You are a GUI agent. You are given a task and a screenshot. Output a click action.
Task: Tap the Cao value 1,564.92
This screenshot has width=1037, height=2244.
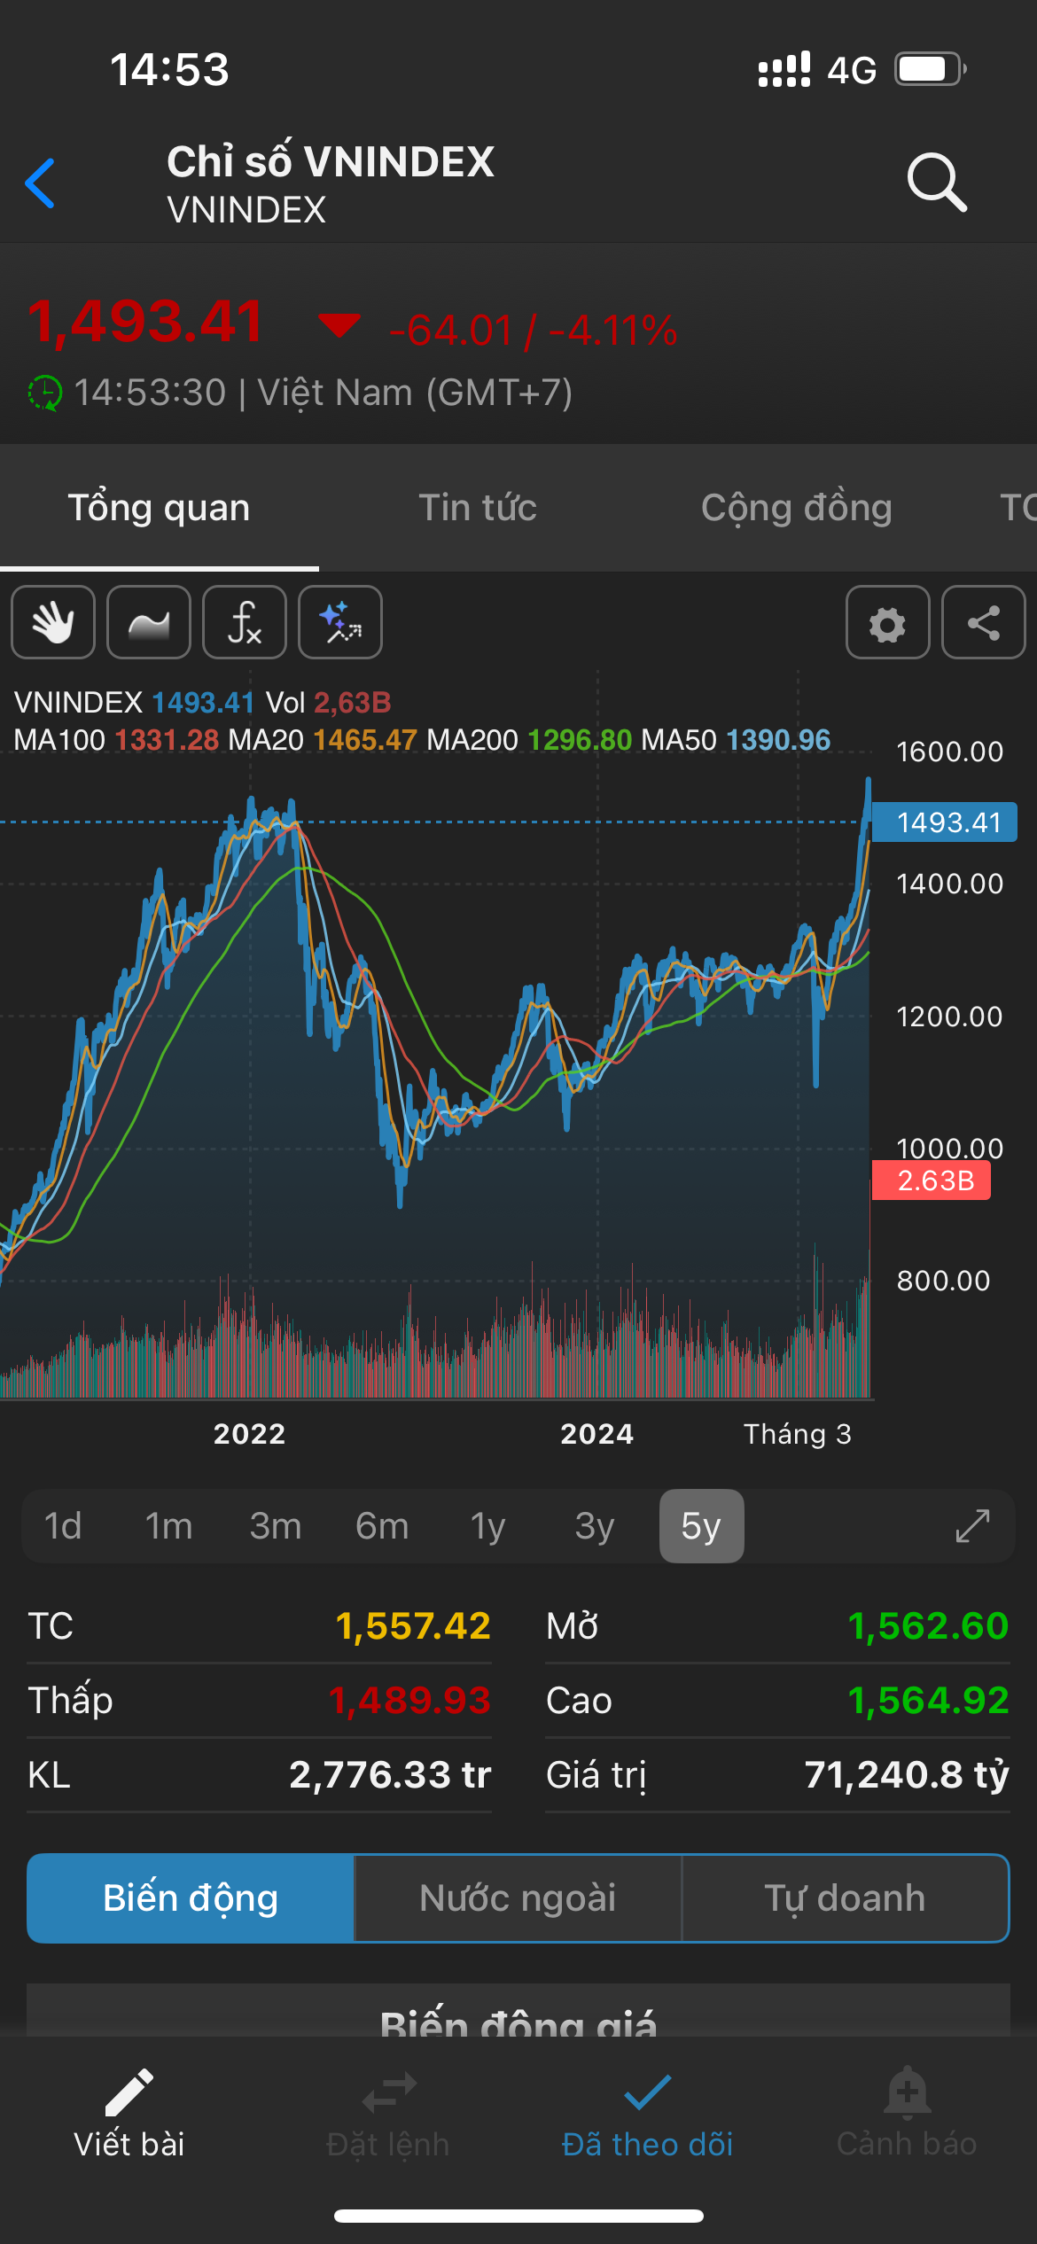point(928,1701)
